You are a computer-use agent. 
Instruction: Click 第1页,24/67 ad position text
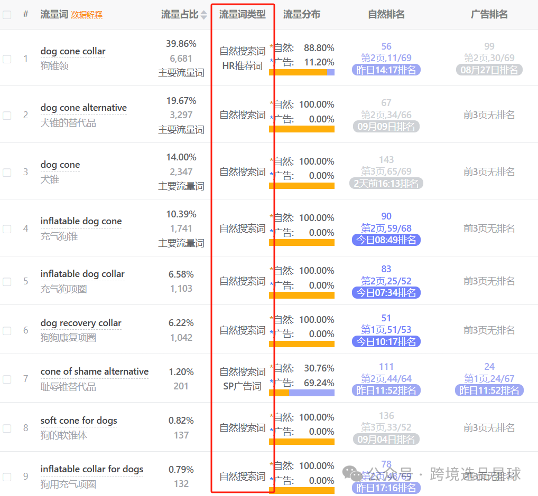click(489, 378)
